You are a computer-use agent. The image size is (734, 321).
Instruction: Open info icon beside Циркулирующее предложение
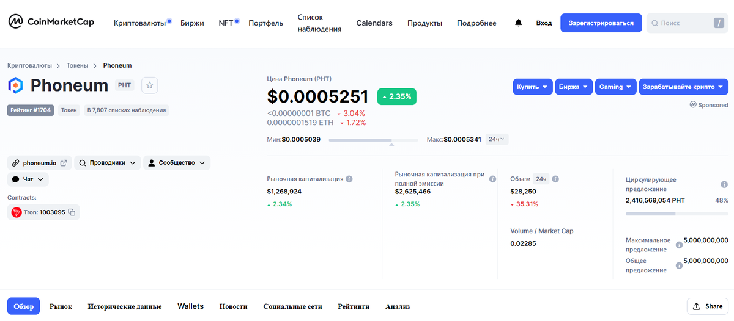click(x=724, y=184)
